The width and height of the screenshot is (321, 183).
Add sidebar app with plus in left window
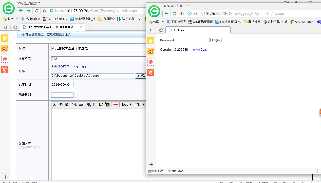(5, 177)
